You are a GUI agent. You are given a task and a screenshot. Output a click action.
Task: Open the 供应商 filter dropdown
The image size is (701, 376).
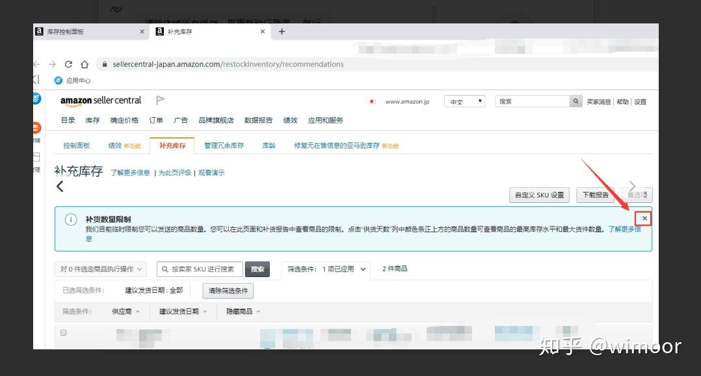pyautogui.click(x=126, y=311)
